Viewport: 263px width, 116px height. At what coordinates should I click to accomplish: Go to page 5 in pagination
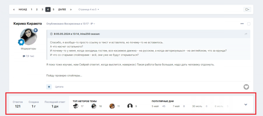point(53,9)
